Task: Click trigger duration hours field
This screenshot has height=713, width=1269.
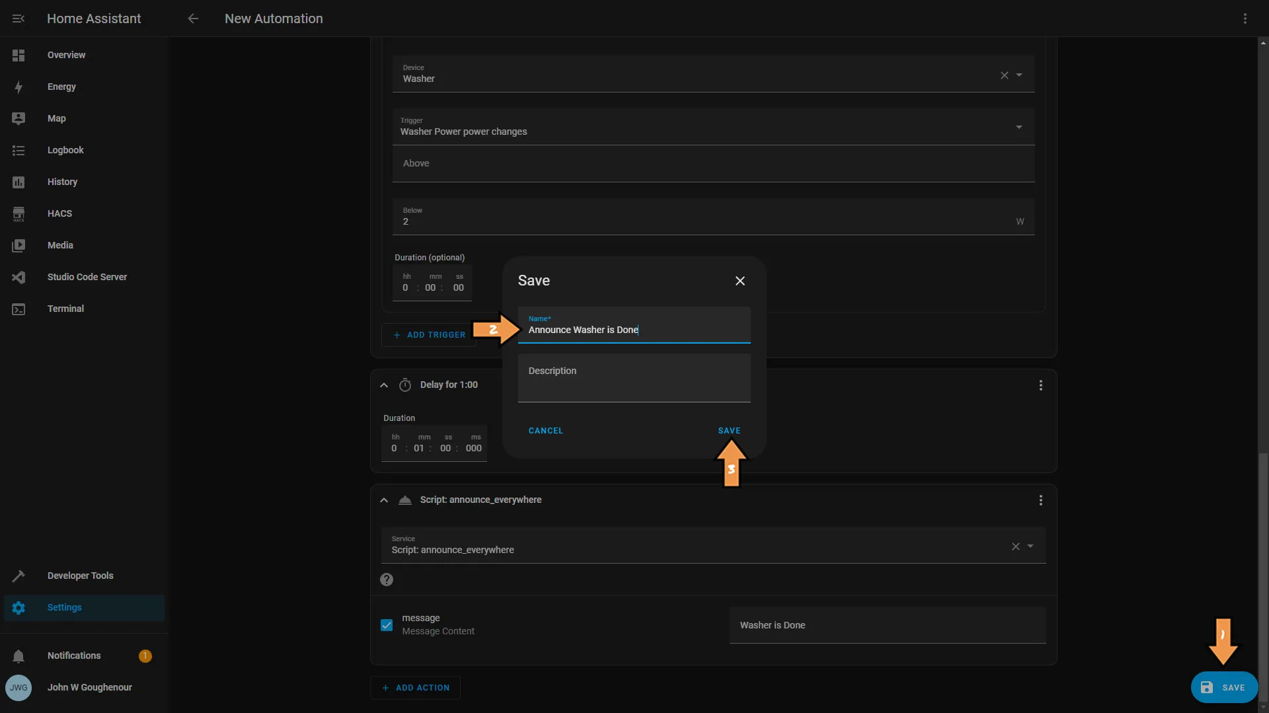Action: tap(405, 287)
